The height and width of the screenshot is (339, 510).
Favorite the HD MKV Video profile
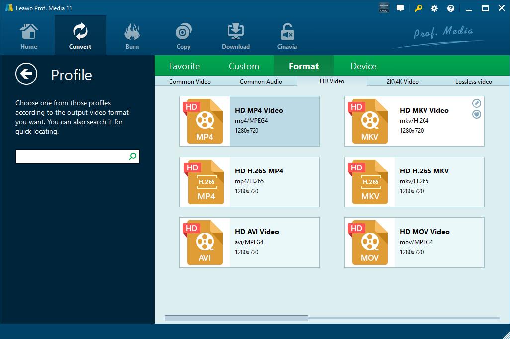click(476, 114)
